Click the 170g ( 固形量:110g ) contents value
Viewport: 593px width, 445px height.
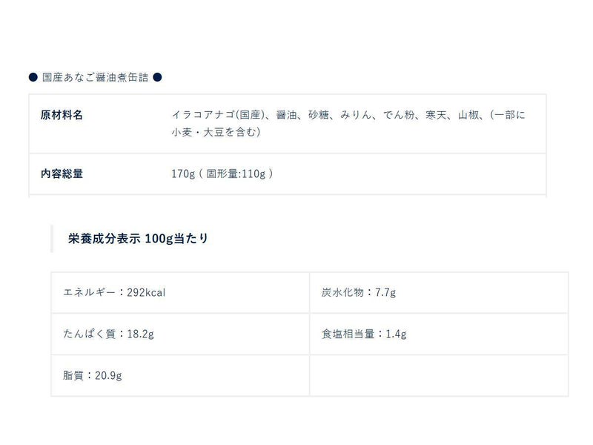coord(222,174)
